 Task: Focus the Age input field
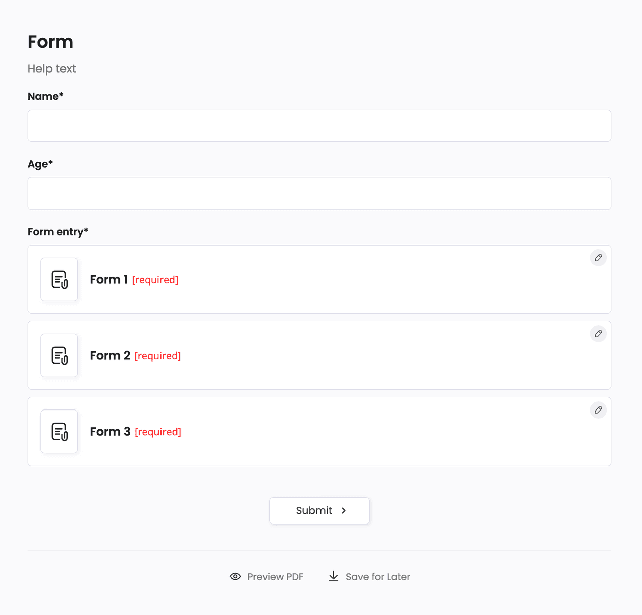point(319,193)
